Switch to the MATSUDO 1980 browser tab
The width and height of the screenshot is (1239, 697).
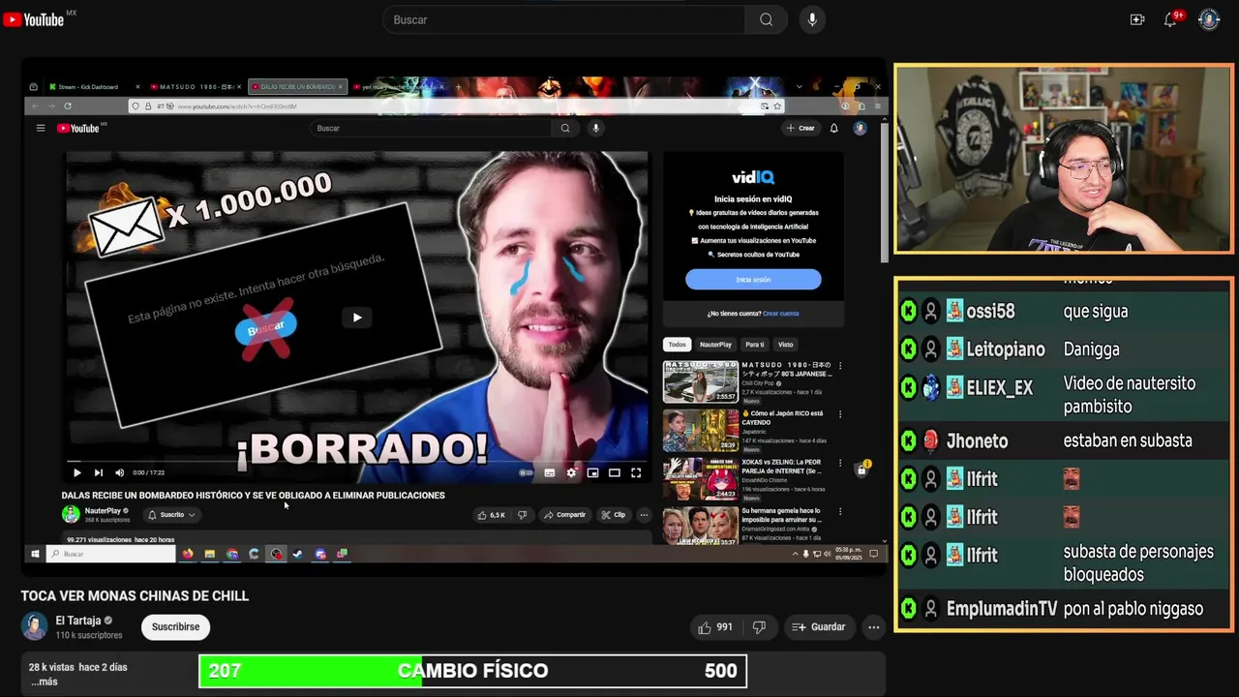point(196,87)
